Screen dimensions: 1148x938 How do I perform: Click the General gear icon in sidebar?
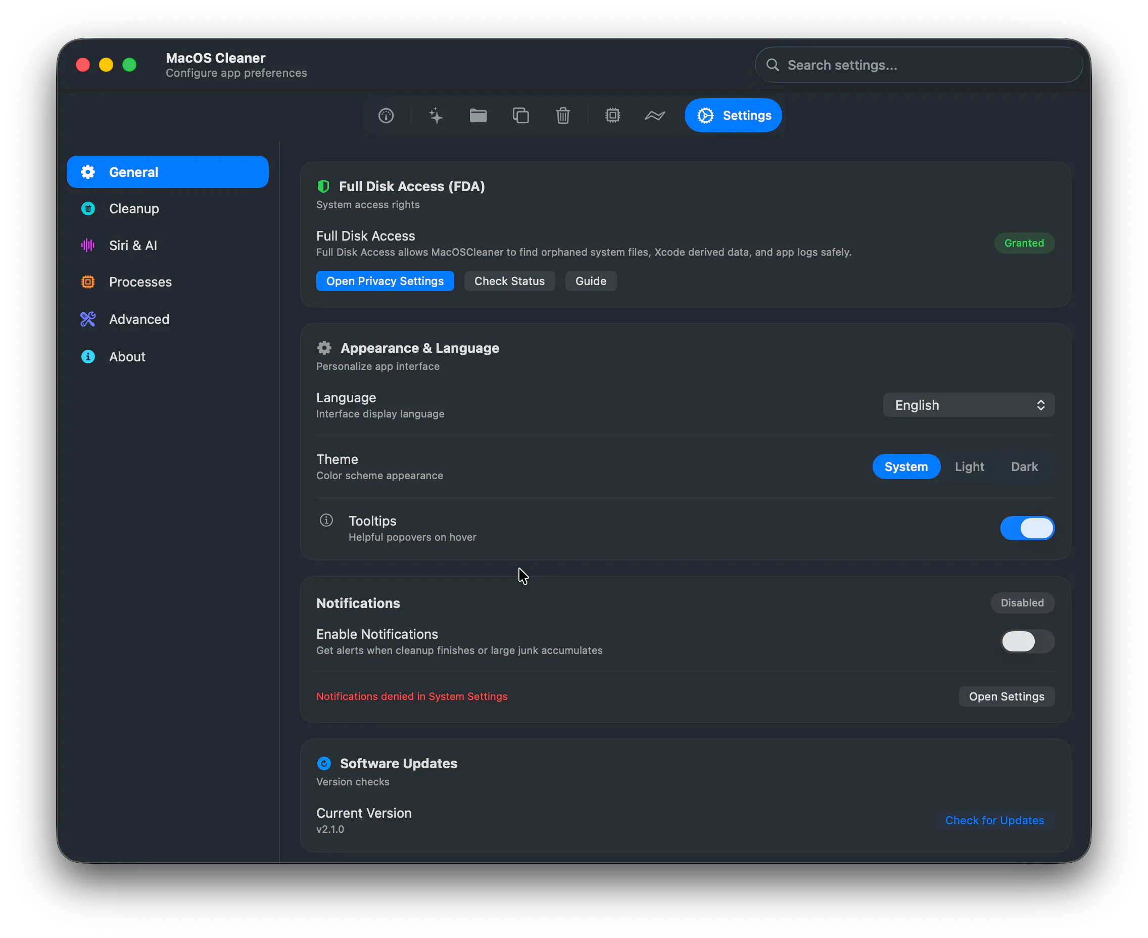(87, 172)
